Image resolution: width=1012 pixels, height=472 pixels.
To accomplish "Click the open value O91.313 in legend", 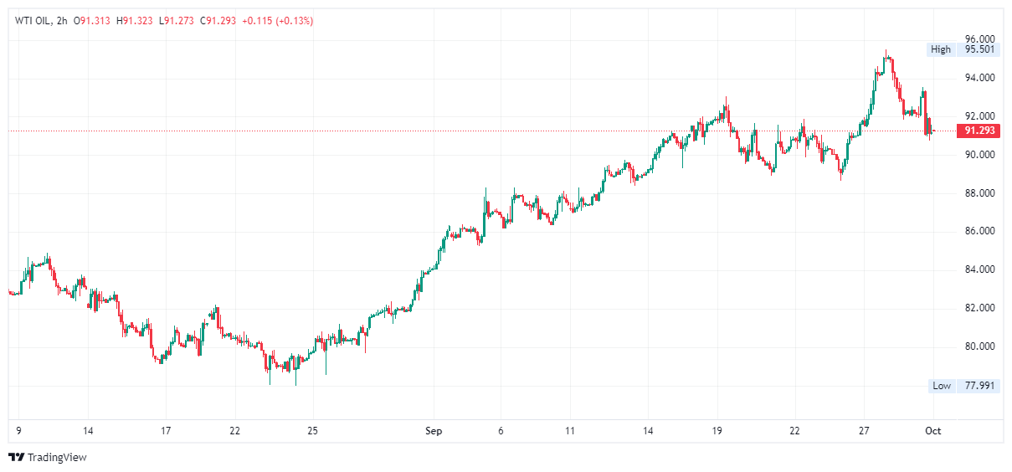I will 94,21.
